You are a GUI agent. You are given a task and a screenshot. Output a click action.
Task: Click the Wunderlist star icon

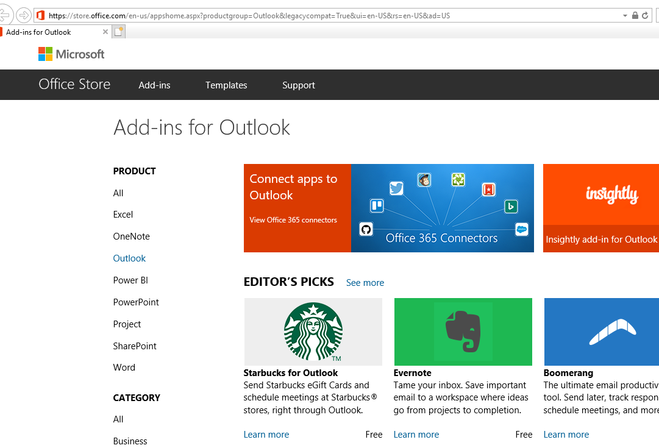click(488, 190)
